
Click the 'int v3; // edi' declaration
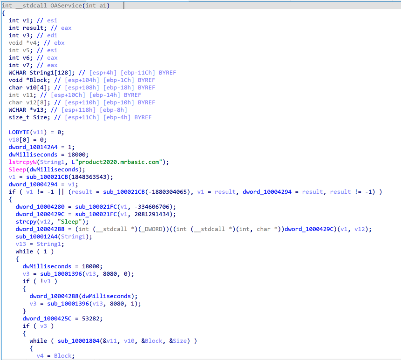33,35
